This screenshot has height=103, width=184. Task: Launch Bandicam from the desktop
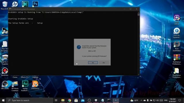point(5,72)
